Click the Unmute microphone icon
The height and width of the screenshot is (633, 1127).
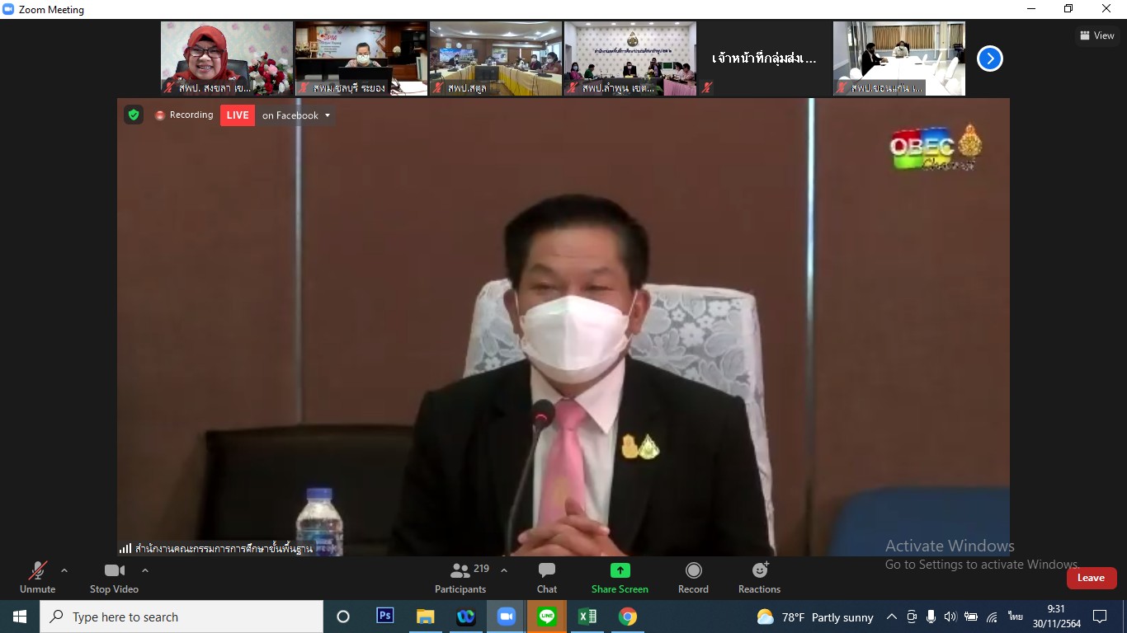pos(37,570)
